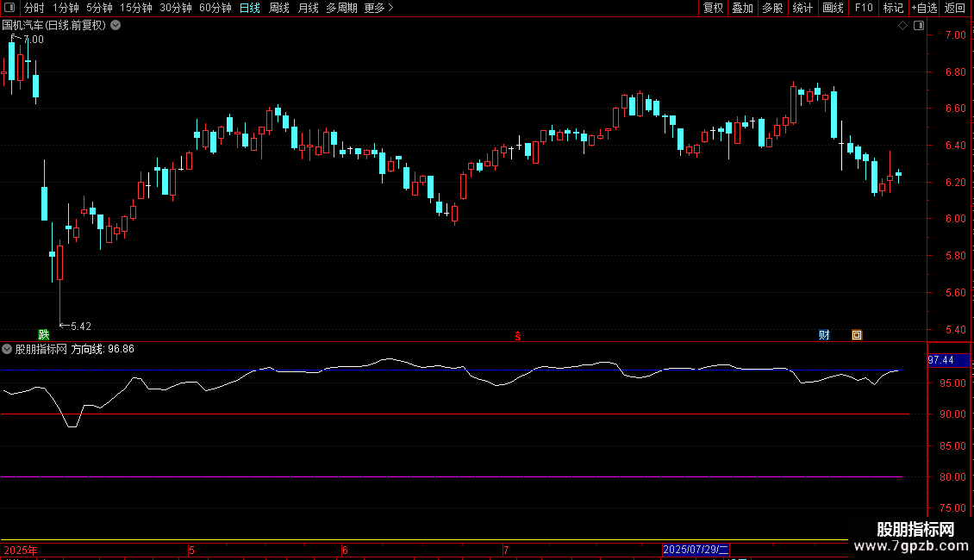Switch to 周线 weekly chart
This screenshot has height=560, width=974.
click(279, 8)
